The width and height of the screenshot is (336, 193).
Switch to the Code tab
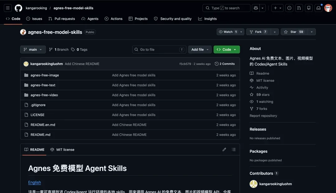pyautogui.click(x=13, y=19)
